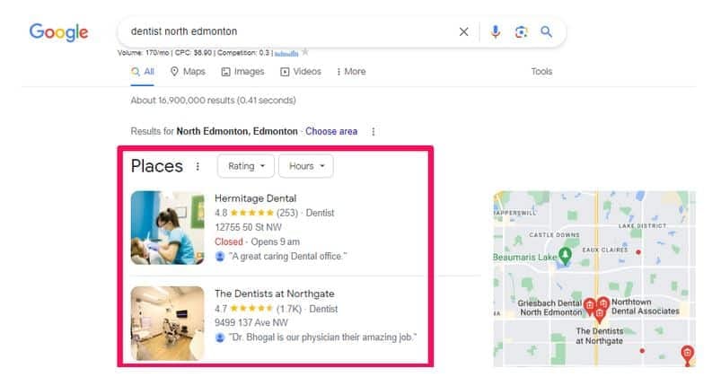Click the Hermitage Dental 4.8 star rating
Image resolution: width=721 pixels, height=386 pixels.
click(251, 213)
